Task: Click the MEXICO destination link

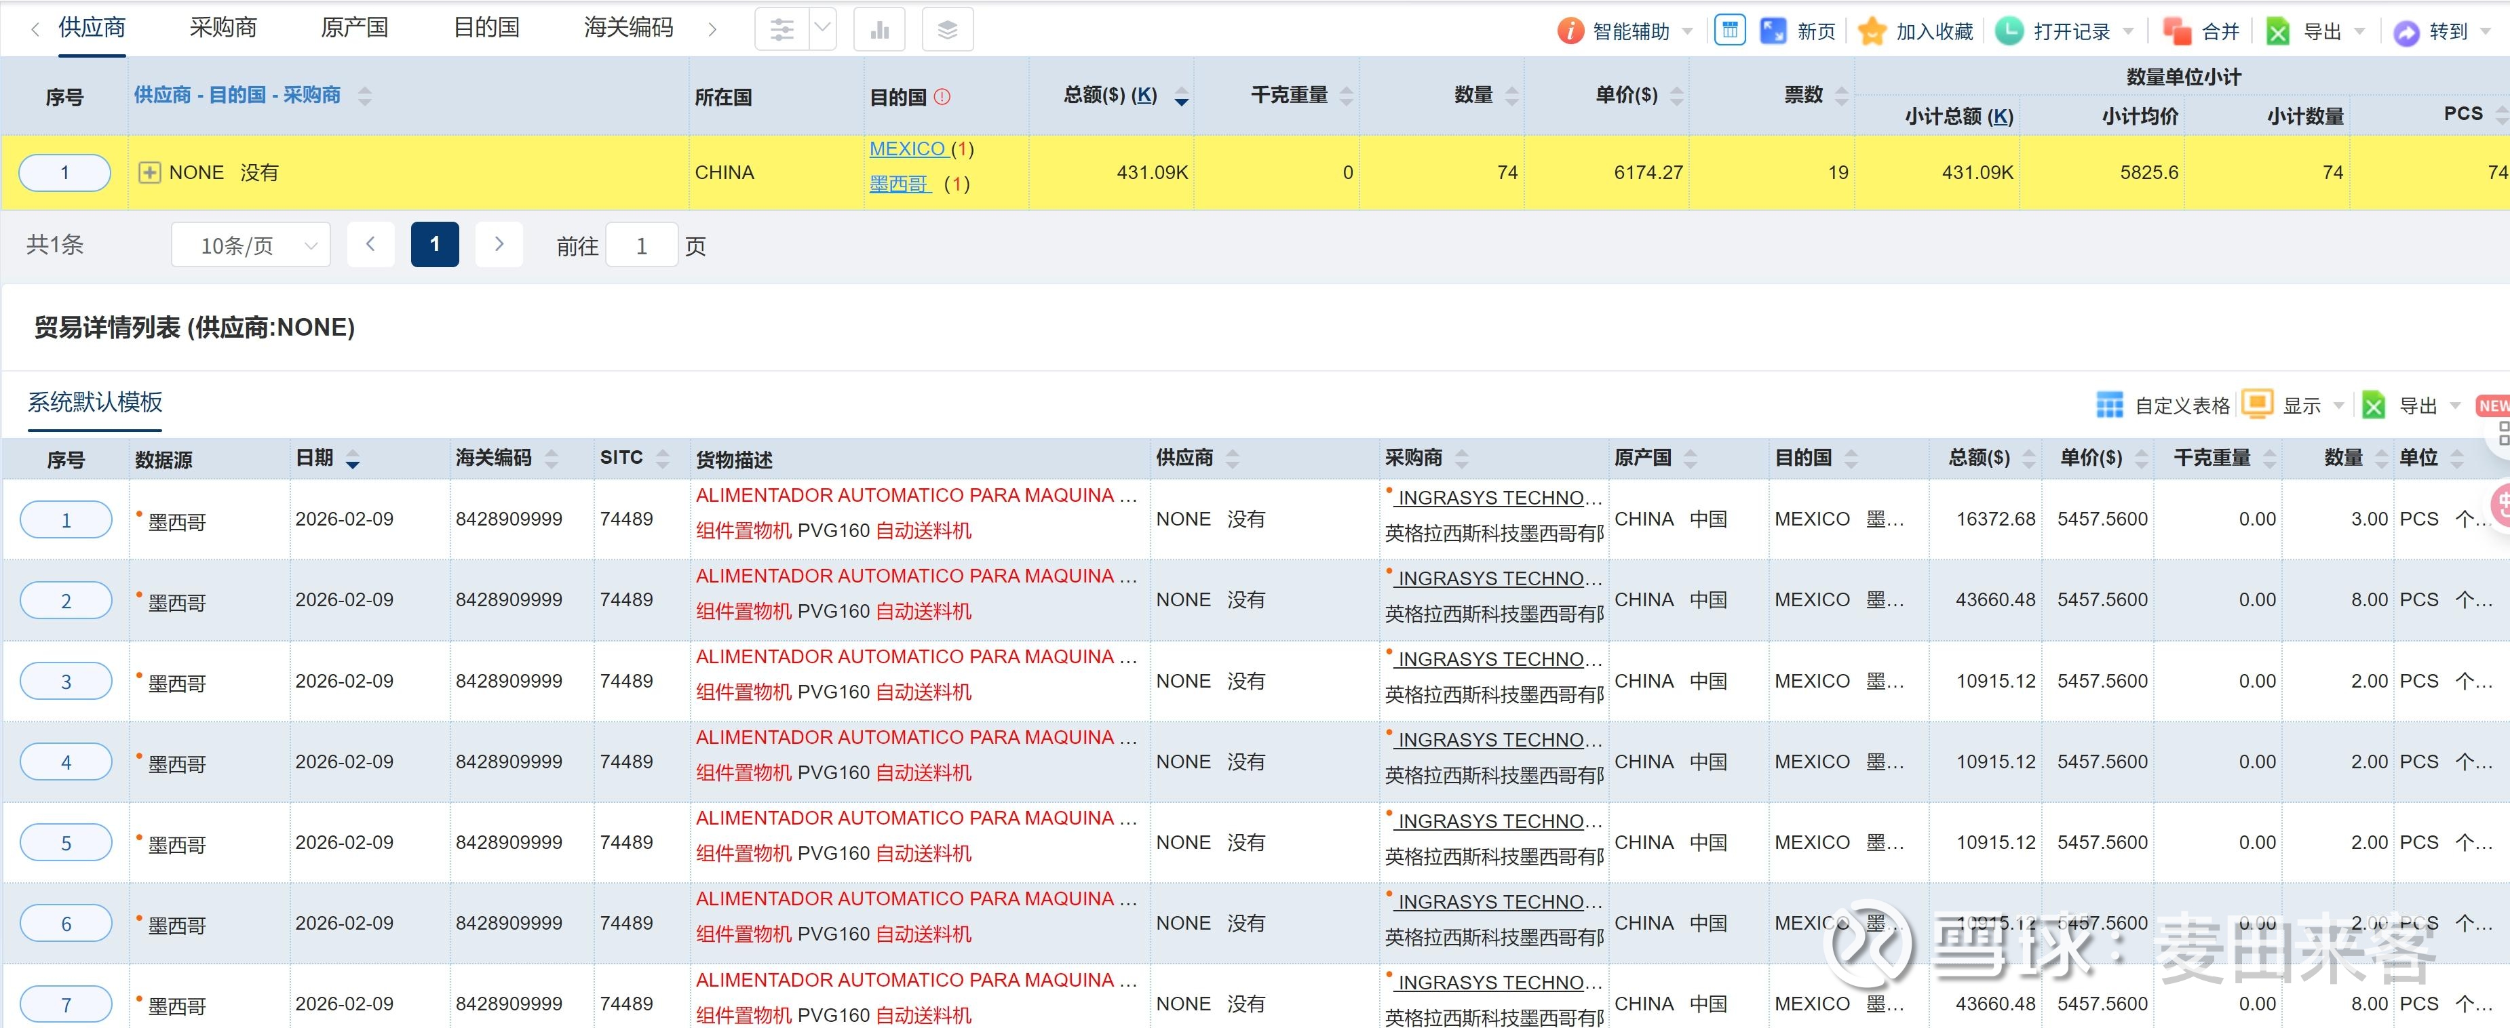Action: coord(907,149)
